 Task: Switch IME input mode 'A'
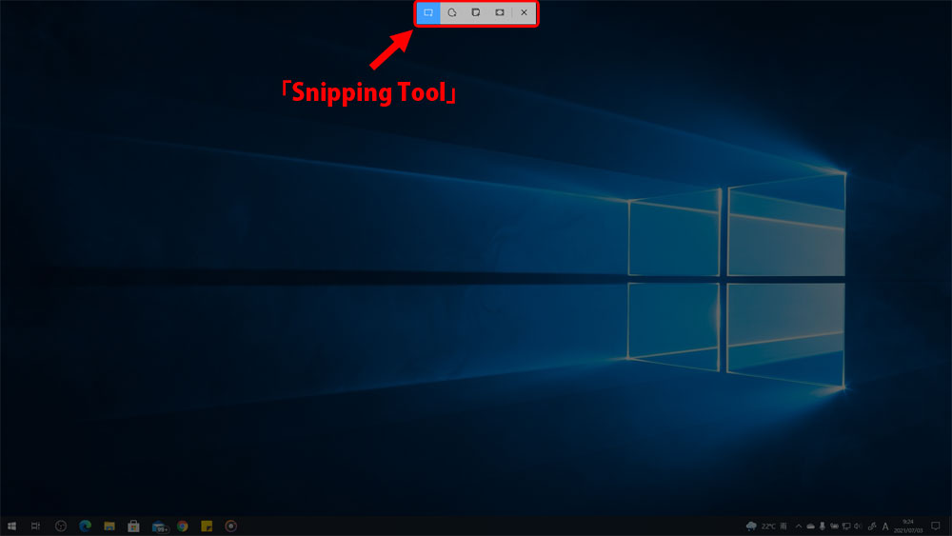pyautogui.click(x=885, y=526)
